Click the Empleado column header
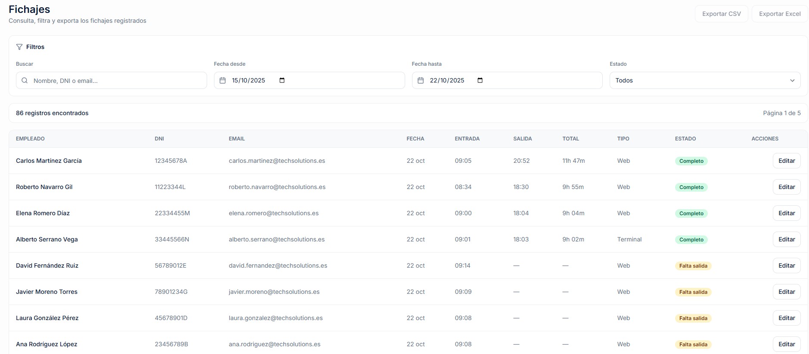This screenshot has width=809, height=354. (30, 139)
